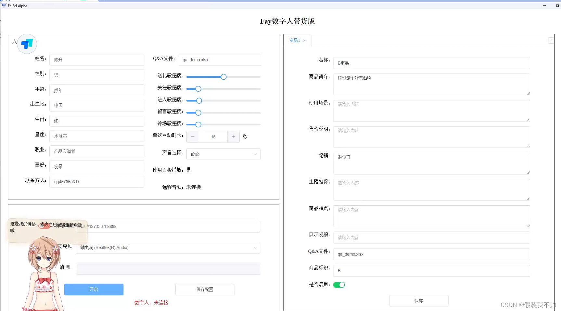
Task: Click the 使用面板播放 是 value text
Action: (x=189, y=170)
